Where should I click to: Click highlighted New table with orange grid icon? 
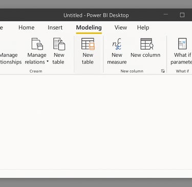coord(88,51)
